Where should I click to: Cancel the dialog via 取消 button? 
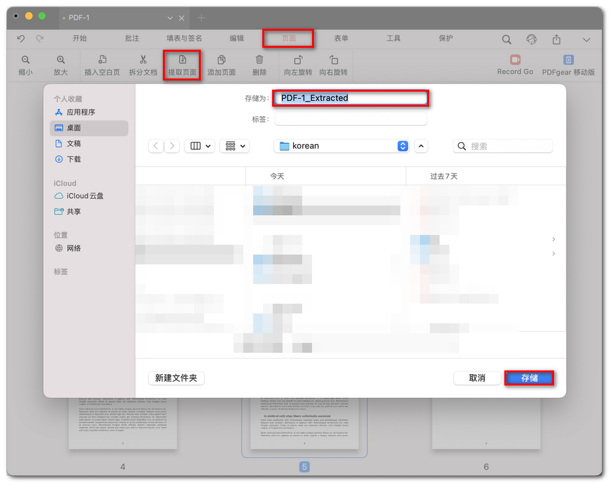477,378
